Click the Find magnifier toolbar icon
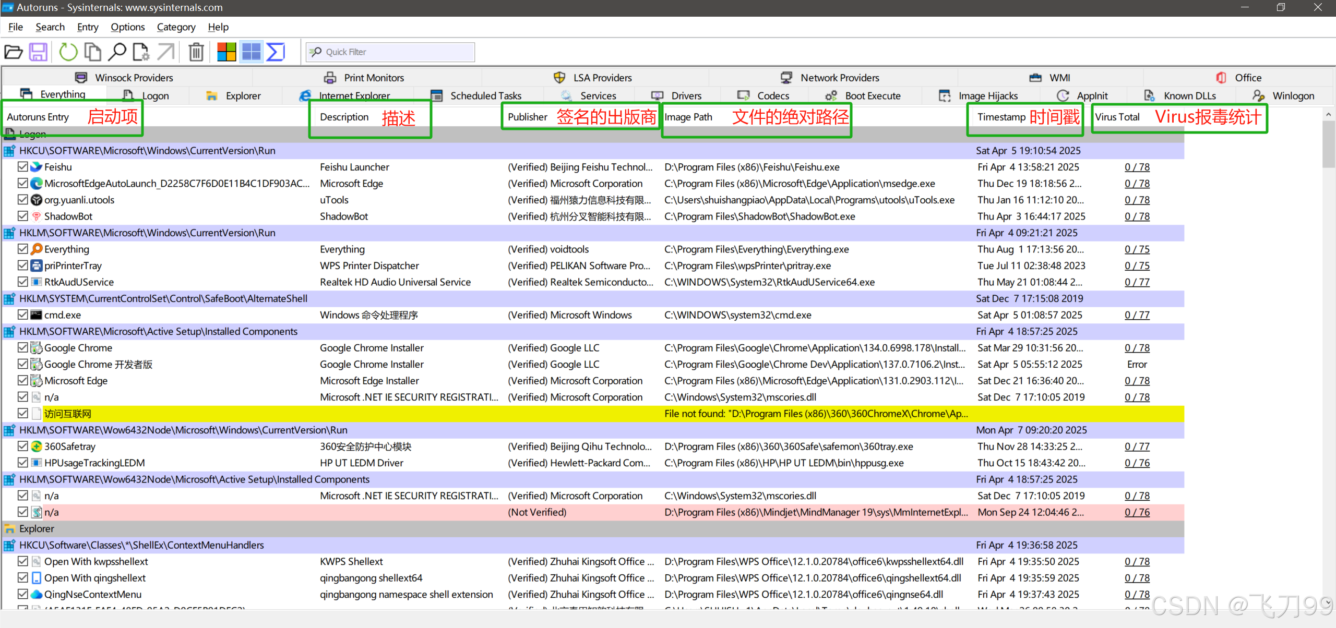The width and height of the screenshot is (1336, 628). pos(117,52)
